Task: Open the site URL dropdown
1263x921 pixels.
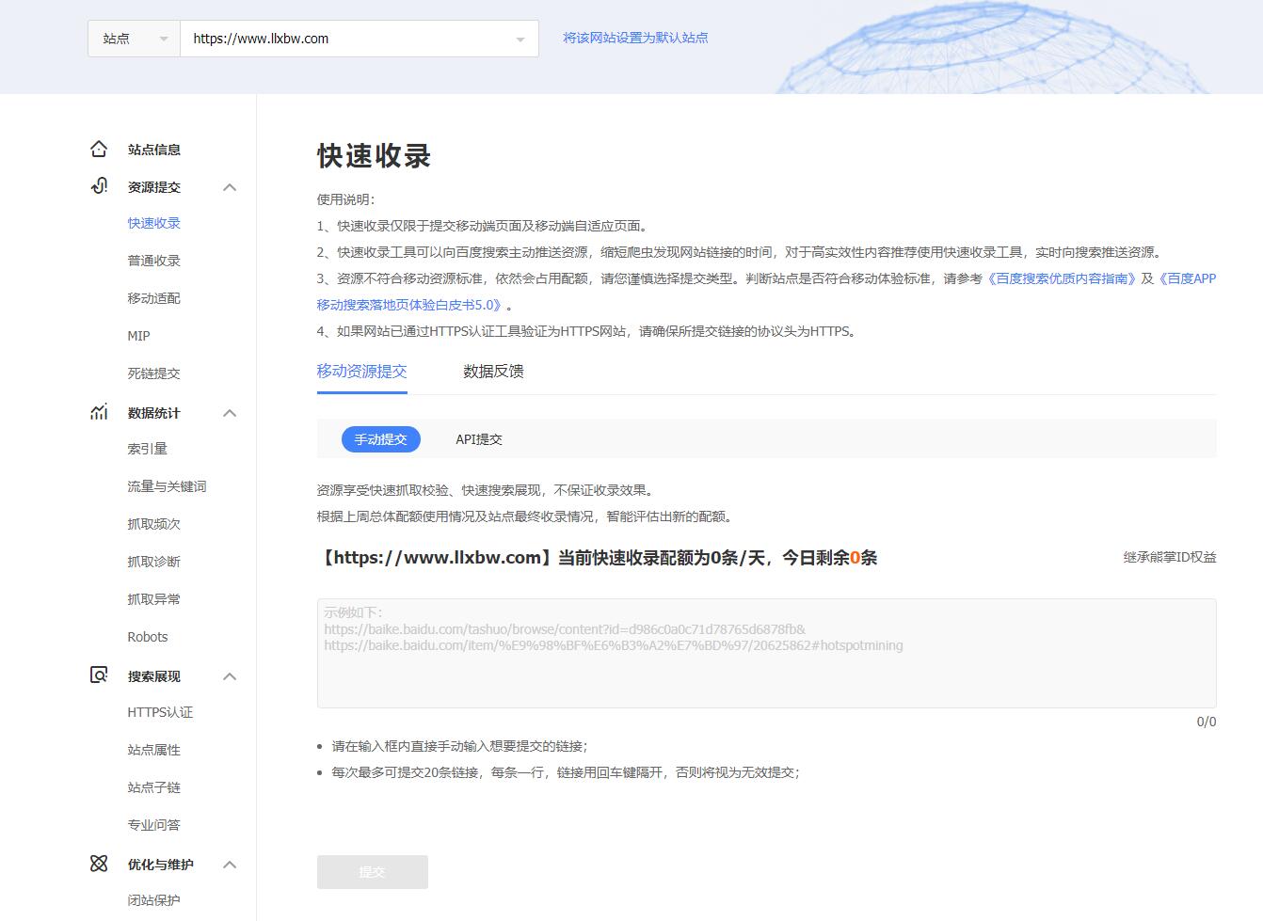Action: [360, 39]
